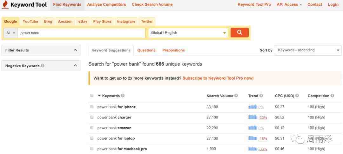Screen dimensions: 343x154
Task: Switch to the Keyword Suggestions tab
Action: coord(111,50)
